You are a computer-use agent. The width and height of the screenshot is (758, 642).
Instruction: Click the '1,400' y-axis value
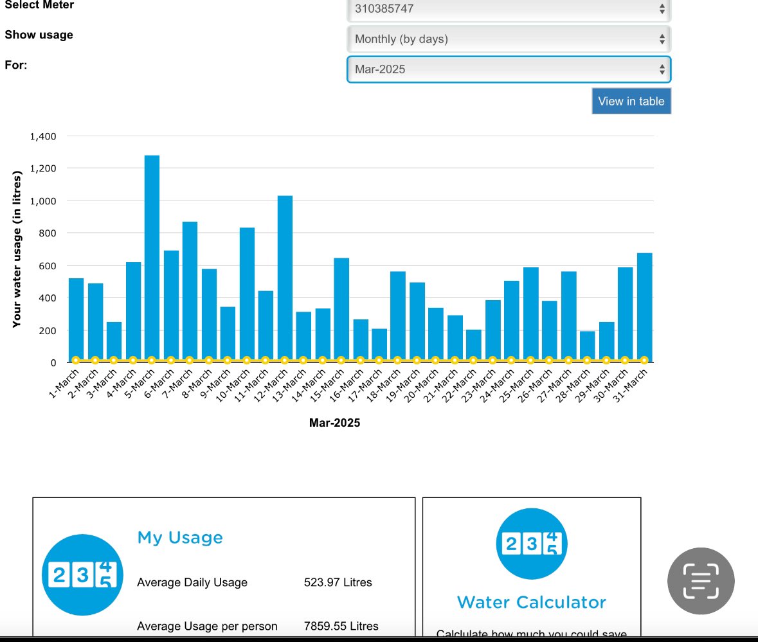pos(43,137)
